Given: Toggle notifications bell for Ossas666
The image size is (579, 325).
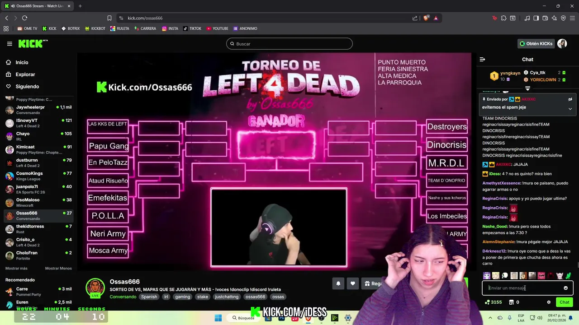Looking at the screenshot, I should [x=338, y=283].
